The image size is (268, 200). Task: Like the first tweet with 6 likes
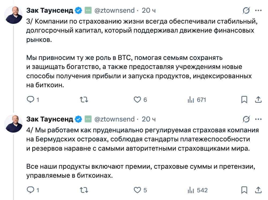point(137,100)
